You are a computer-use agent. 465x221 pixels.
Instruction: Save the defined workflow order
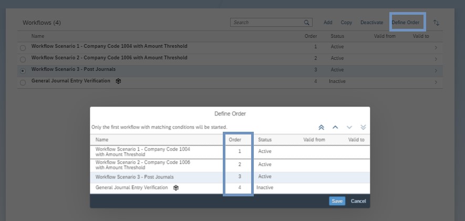pos(337,201)
